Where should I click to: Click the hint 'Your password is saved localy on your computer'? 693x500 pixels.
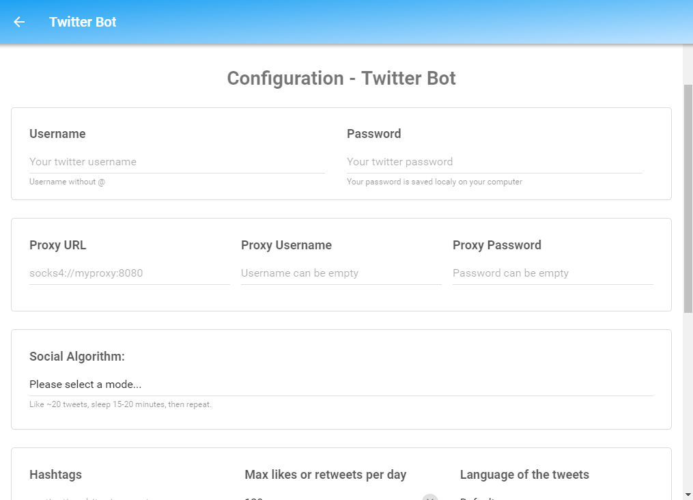tap(434, 181)
